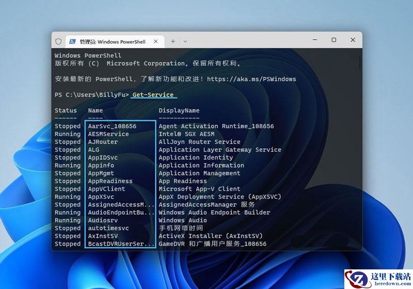Click the service name Audiosrv

pyautogui.click(x=103, y=220)
